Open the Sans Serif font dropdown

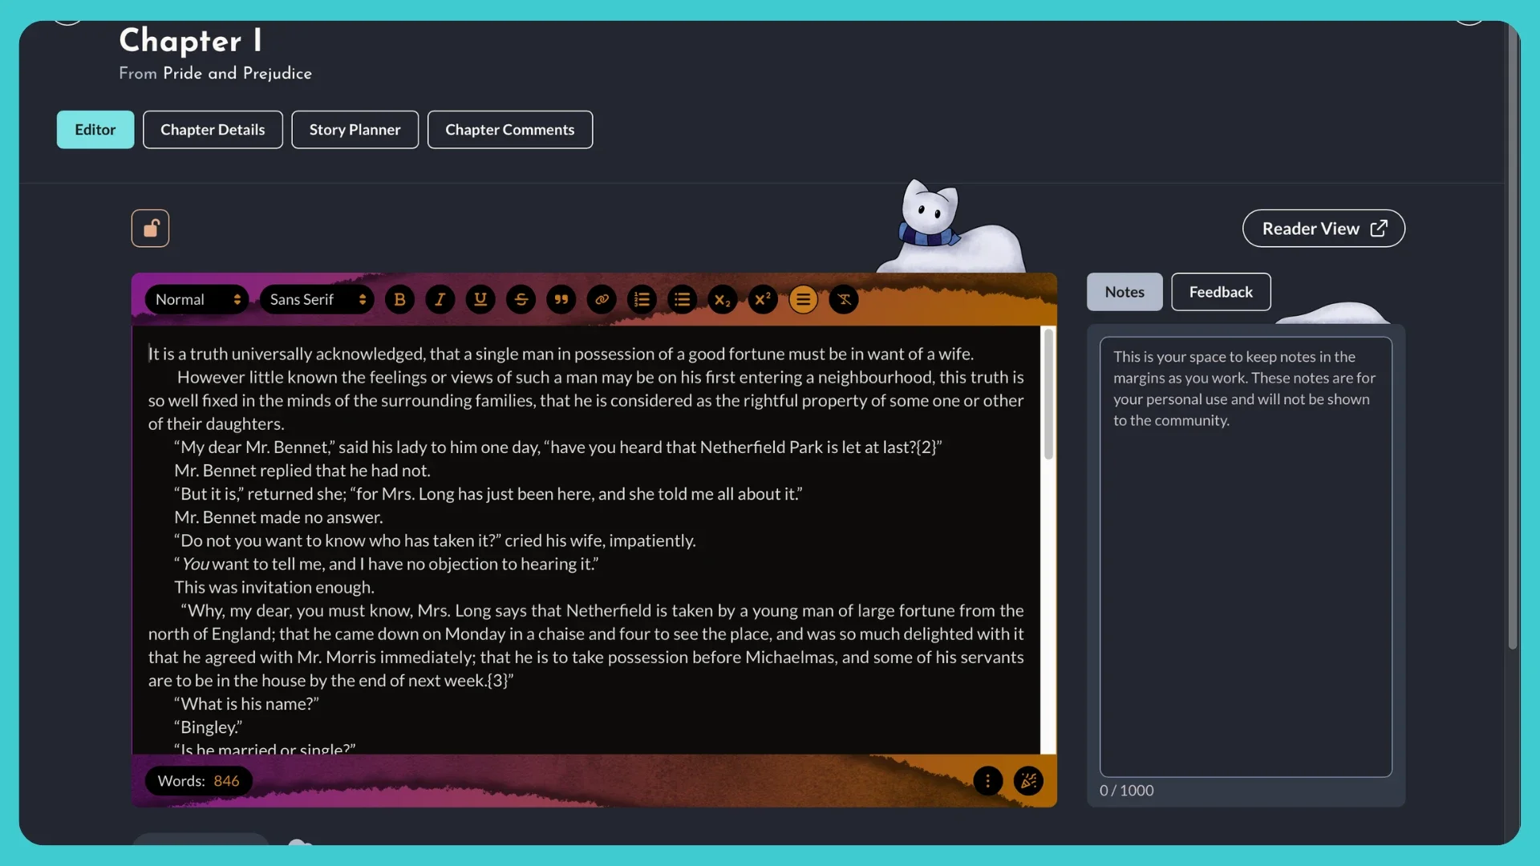click(317, 300)
